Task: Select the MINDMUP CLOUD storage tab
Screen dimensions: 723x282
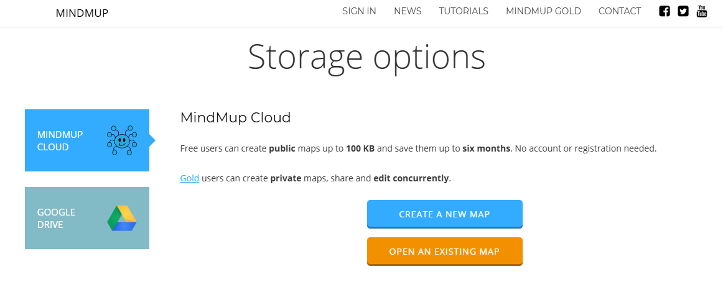Action: [x=87, y=140]
